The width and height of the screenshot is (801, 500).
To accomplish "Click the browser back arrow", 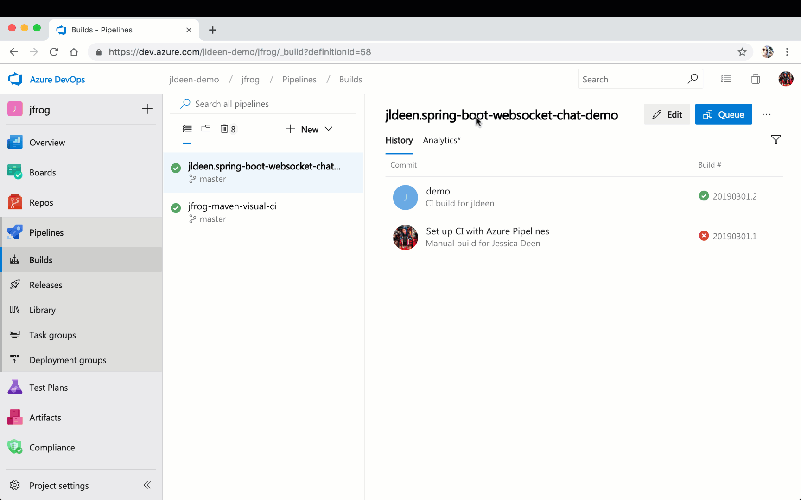I will (13, 52).
